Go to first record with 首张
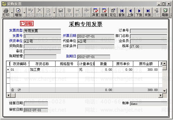Screen dimensions: 173x120 click(122, 12)
